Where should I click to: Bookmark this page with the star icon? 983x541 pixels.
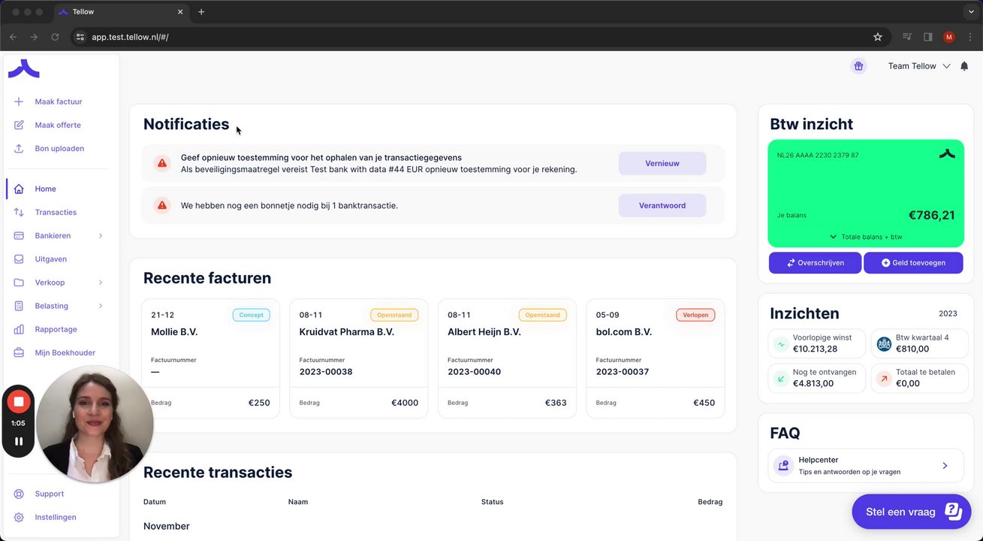tap(877, 37)
